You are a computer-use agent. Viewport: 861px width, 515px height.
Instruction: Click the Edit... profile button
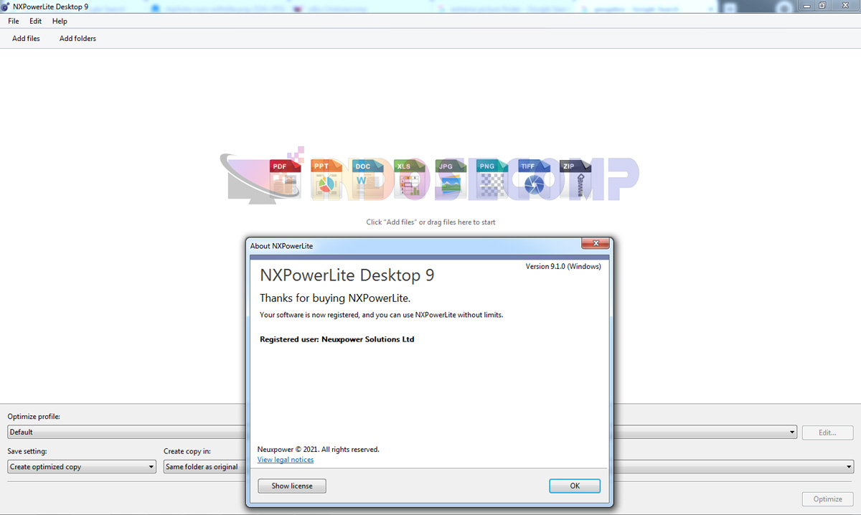(827, 433)
